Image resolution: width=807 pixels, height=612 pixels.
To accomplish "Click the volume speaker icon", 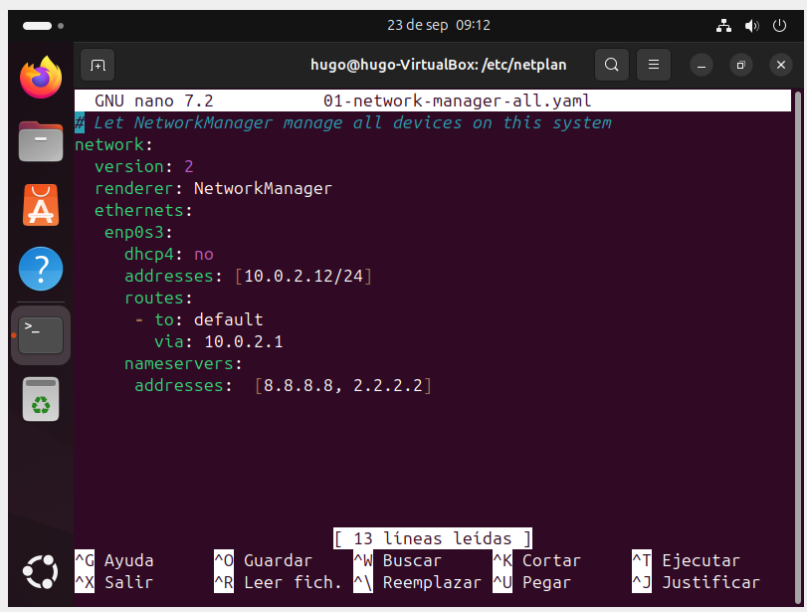I will click(x=751, y=25).
